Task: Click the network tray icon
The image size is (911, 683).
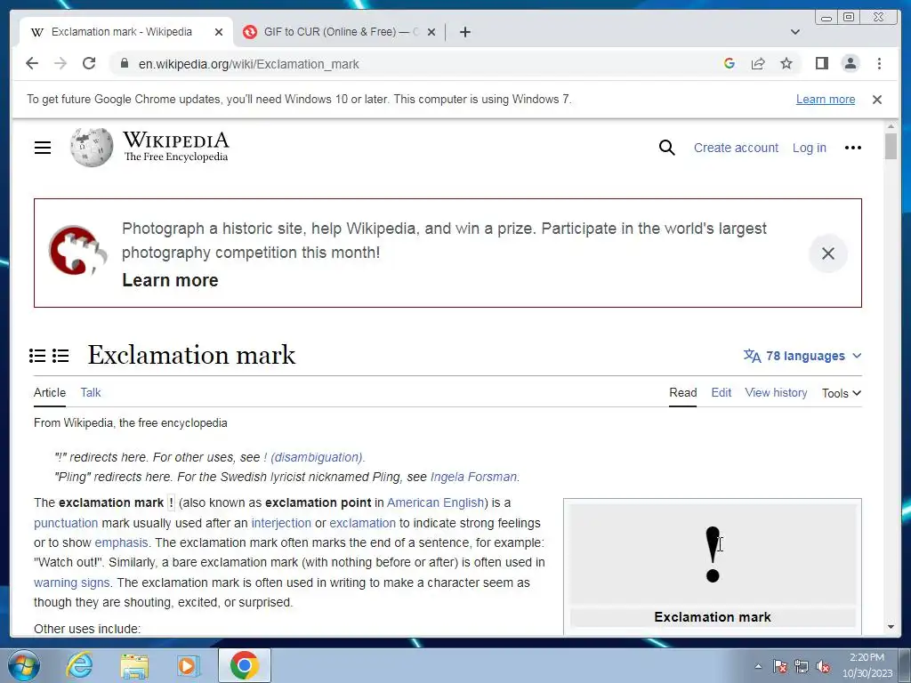Action: (x=802, y=666)
